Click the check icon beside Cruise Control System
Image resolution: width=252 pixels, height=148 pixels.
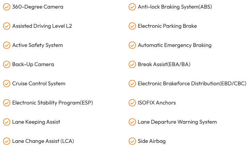tap(7, 84)
